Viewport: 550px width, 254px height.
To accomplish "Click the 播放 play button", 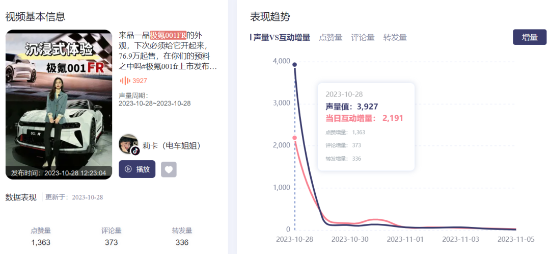I will click(x=137, y=169).
